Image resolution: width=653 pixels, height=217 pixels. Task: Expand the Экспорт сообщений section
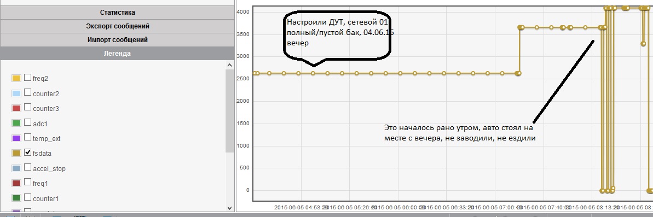click(118, 26)
